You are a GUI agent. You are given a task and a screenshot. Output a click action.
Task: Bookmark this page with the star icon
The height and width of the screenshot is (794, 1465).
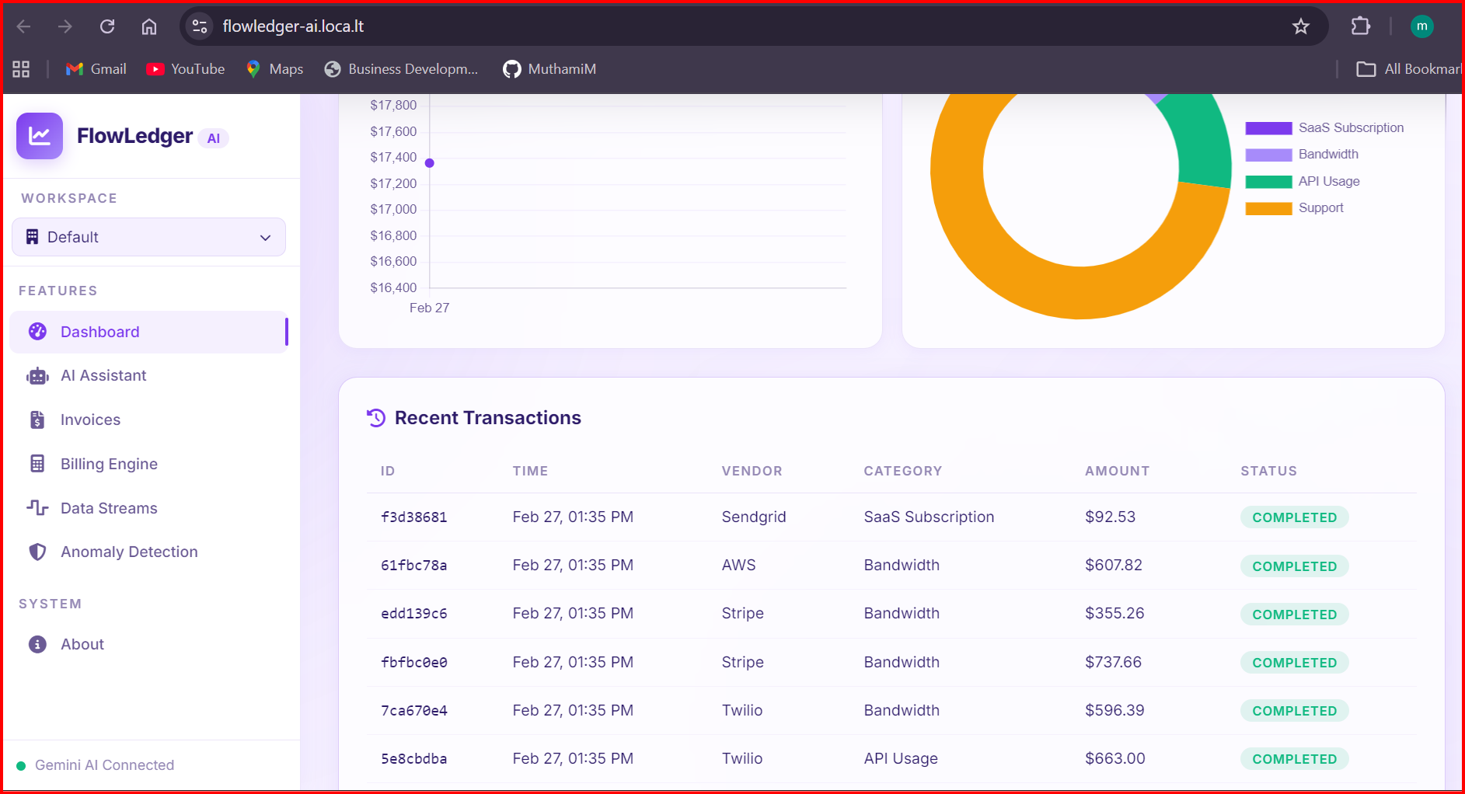click(x=1301, y=26)
